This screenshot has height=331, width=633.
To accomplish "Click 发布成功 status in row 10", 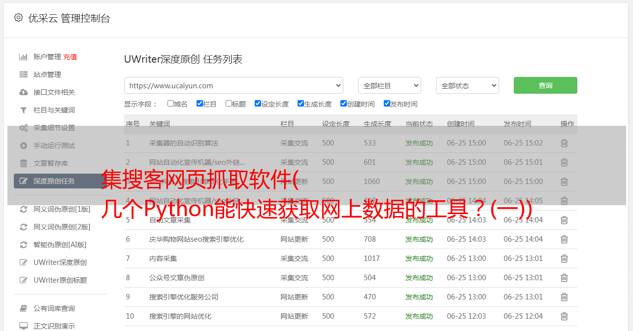I will pos(419,316).
